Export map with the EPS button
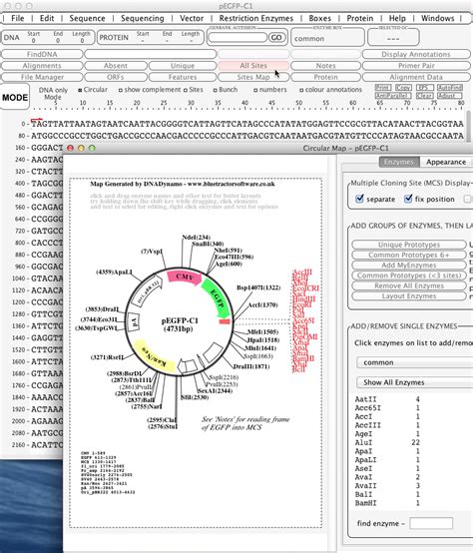 (424, 87)
